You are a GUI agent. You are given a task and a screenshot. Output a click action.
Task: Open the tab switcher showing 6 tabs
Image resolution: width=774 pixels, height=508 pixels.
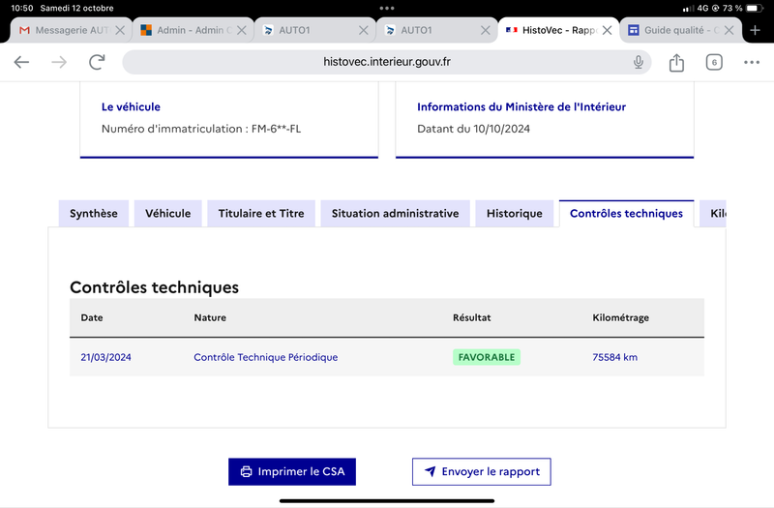coord(714,62)
